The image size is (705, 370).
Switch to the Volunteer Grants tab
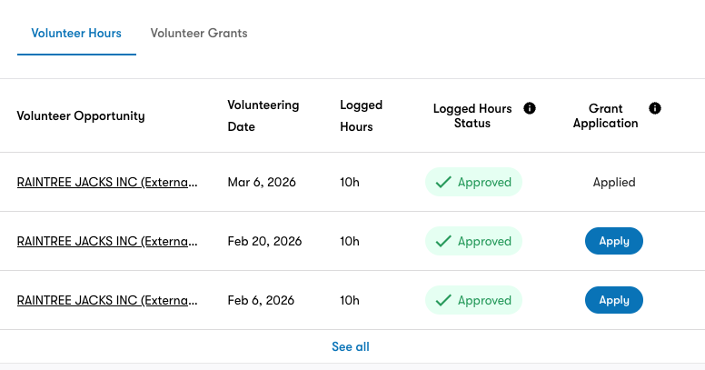[199, 34]
